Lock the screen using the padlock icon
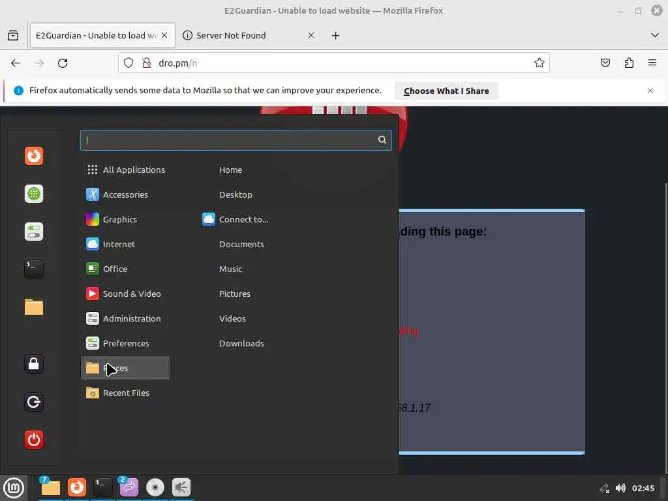The image size is (668, 501). coord(34,364)
